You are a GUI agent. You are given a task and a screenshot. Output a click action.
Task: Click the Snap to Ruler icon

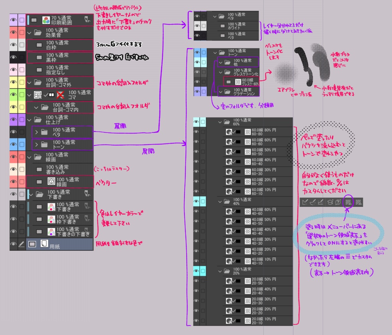pyautogui.click(x=305, y=202)
